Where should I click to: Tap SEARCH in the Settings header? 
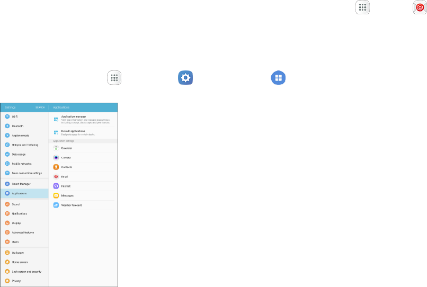coord(40,107)
